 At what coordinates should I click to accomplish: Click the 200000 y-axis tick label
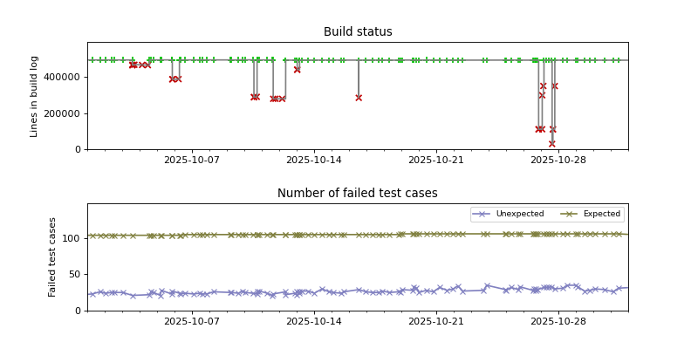[63, 113]
